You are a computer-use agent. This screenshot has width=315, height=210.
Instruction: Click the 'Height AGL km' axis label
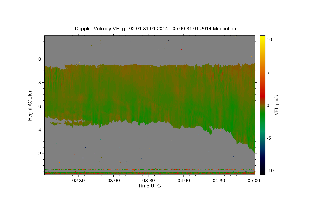(x=30, y=105)
